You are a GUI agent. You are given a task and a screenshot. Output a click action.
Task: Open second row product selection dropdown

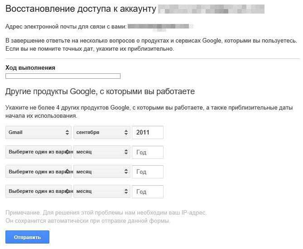pyautogui.click(x=38, y=152)
